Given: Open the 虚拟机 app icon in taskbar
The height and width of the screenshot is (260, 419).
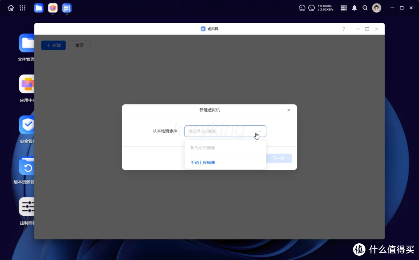Looking at the screenshot, I should click(x=67, y=8).
